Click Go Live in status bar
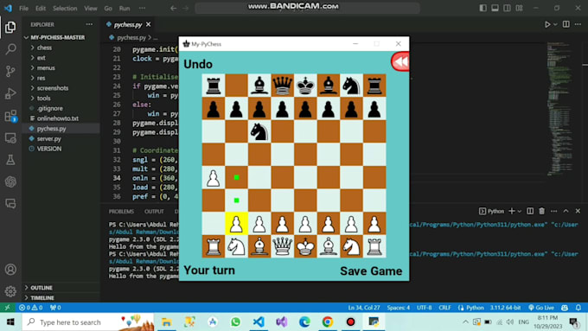 (x=540, y=308)
